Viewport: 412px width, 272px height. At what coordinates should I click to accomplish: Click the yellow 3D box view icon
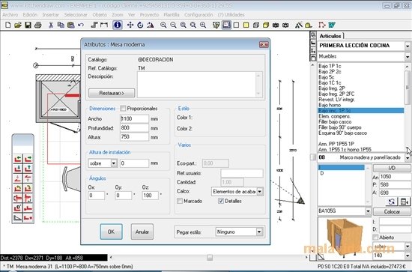point(266,25)
